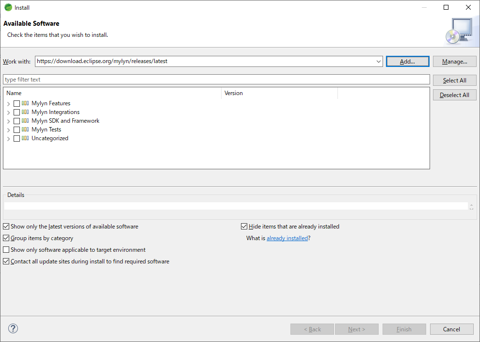Expand the Mylyn Features tree node
The width and height of the screenshot is (480, 342).
coord(9,104)
